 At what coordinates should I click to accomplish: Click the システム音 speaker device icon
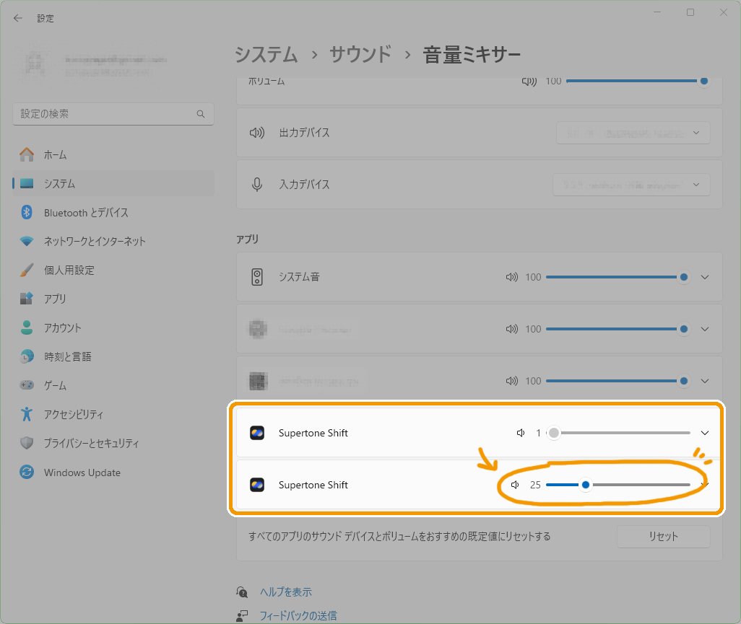(x=257, y=276)
